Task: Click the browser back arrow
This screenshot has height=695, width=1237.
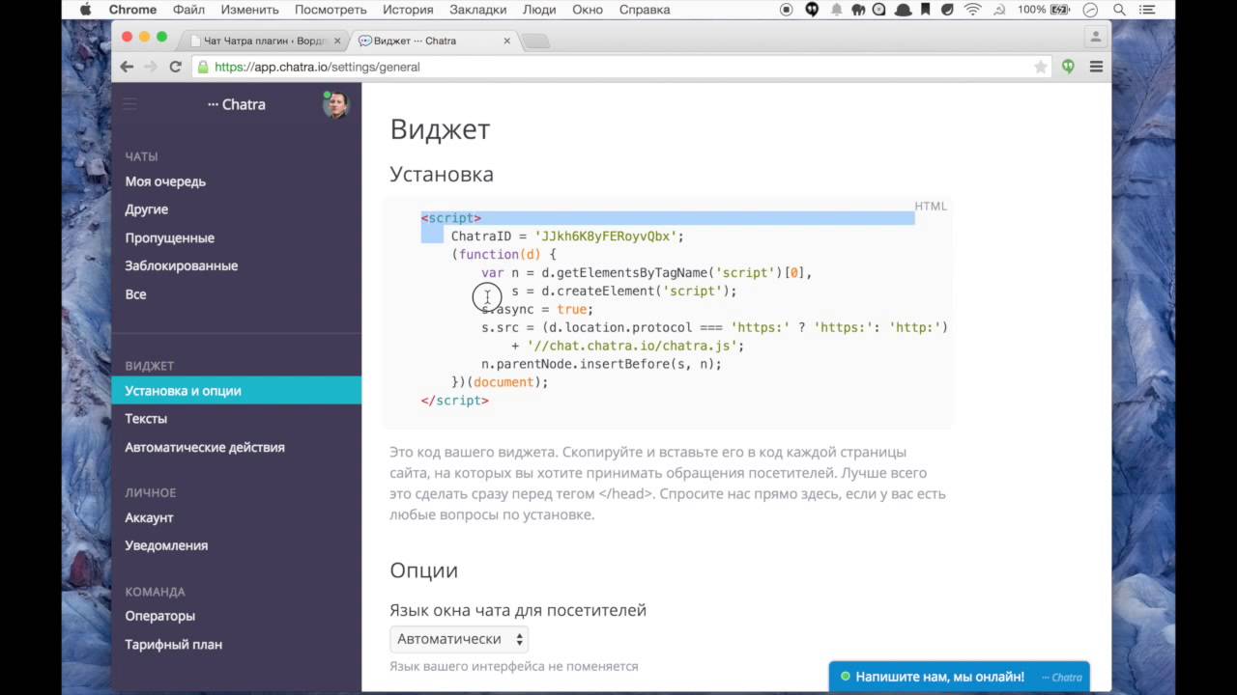Action: (x=127, y=67)
